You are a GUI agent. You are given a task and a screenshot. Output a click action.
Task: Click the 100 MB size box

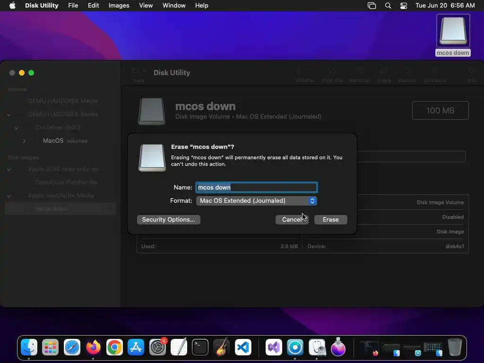pos(440,110)
